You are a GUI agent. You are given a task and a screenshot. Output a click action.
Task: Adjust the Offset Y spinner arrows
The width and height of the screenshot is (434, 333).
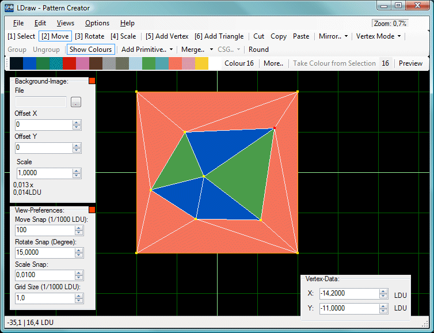[77, 148]
